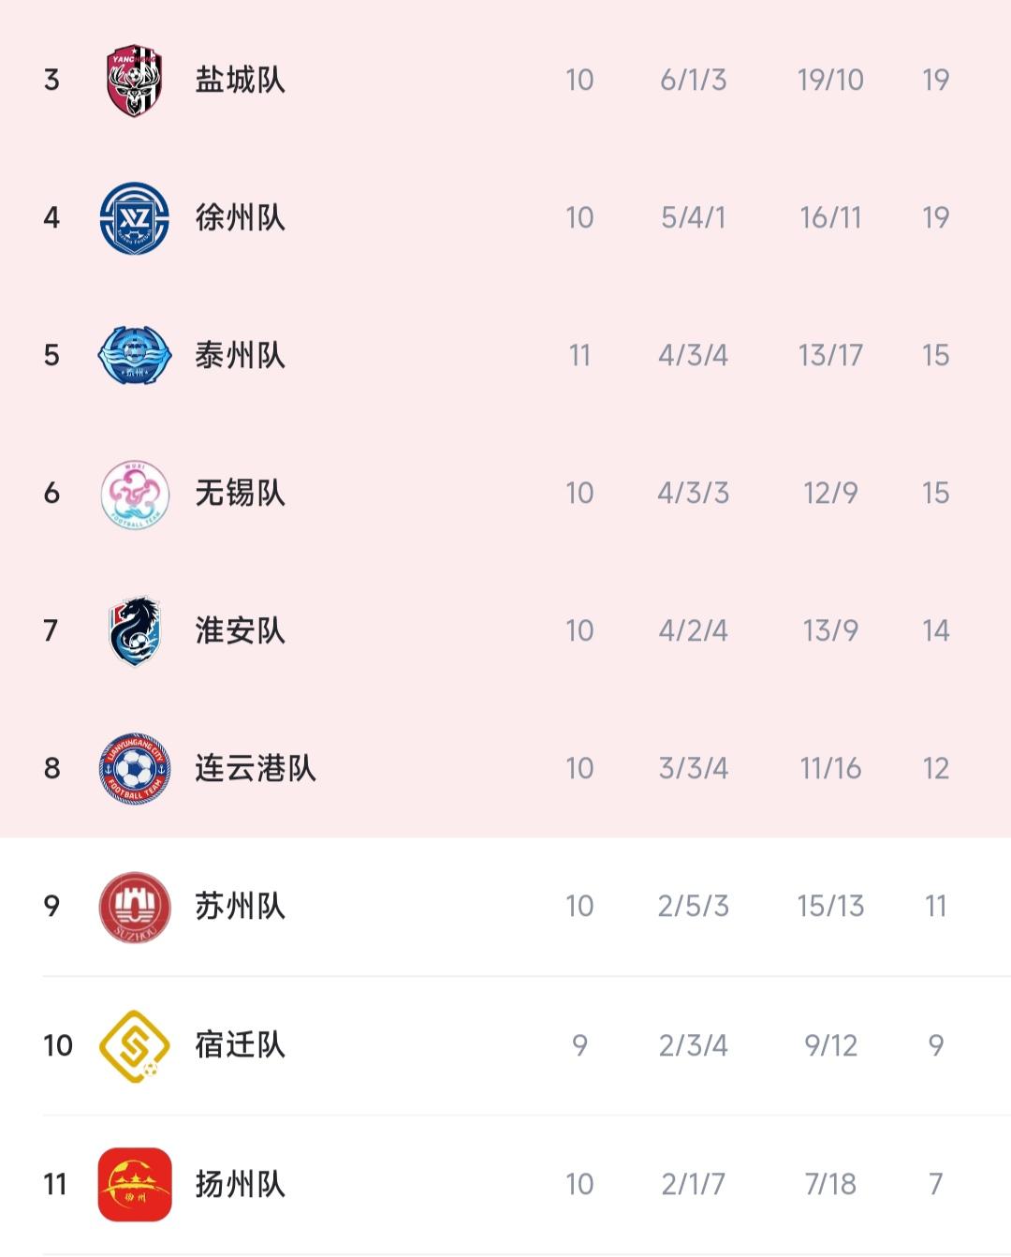Tap the Yancheng team deer logo
This screenshot has height=1257, width=1011.
(135, 80)
